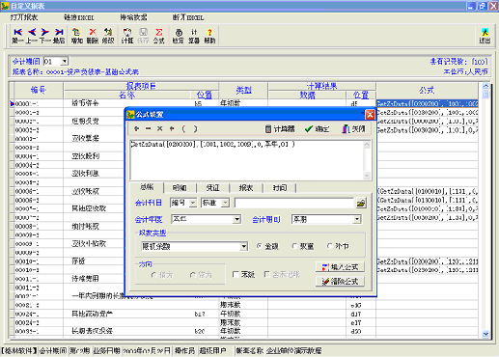Switch to the 凭证 tab
Screen dimensions: 499x357
pos(212,188)
